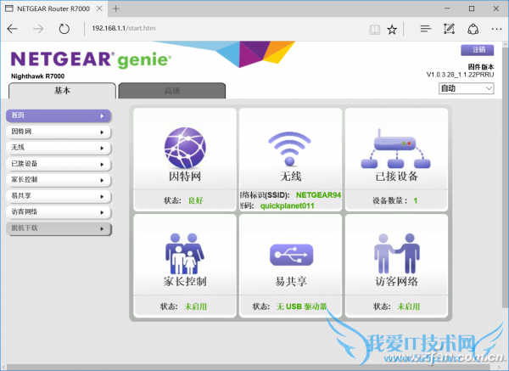Image resolution: width=509 pixels, height=371 pixels.
Task: Open the reading view book icon
Action: tap(375, 30)
